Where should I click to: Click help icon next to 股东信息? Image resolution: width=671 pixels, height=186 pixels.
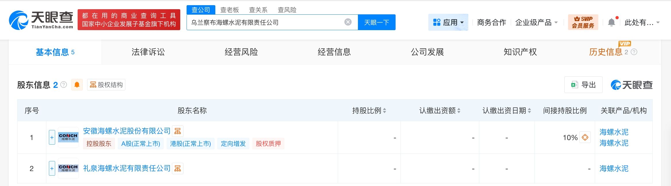pyautogui.click(x=64, y=85)
